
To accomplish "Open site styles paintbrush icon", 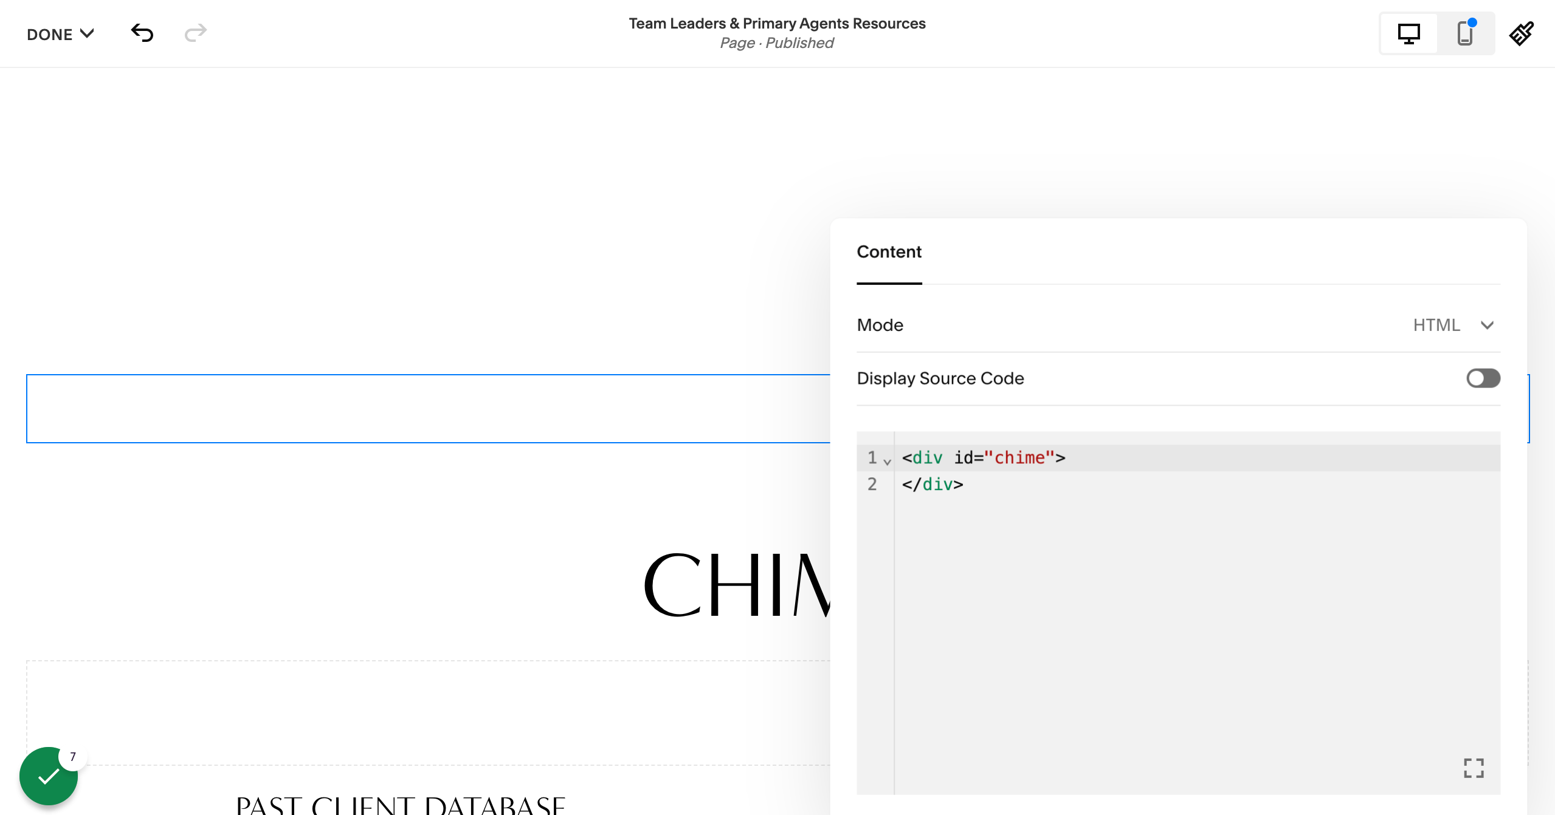I will pos(1522,33).
